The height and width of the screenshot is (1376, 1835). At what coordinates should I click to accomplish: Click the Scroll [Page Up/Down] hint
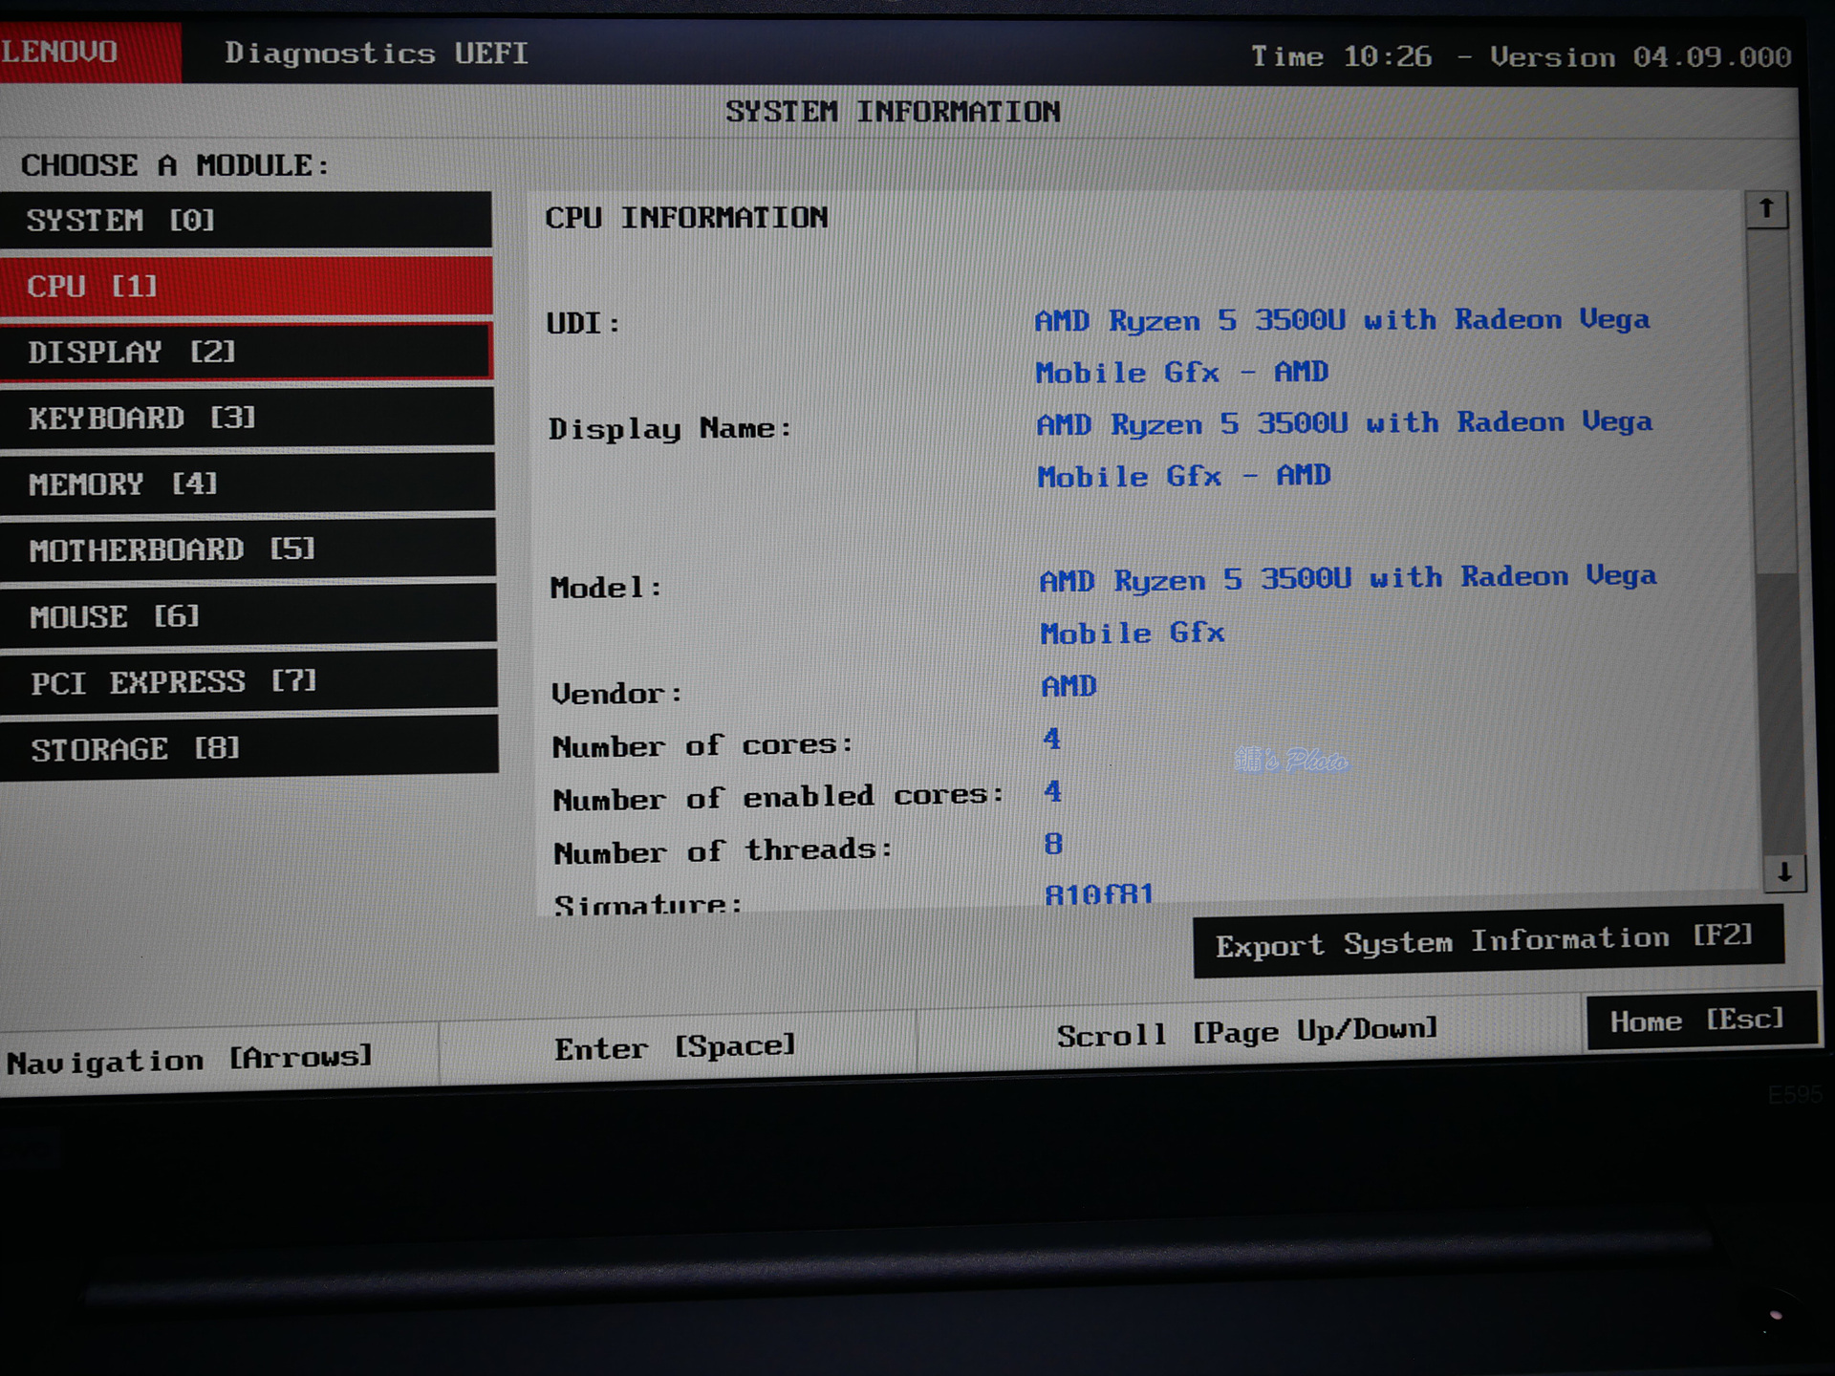point(1246,1033)
